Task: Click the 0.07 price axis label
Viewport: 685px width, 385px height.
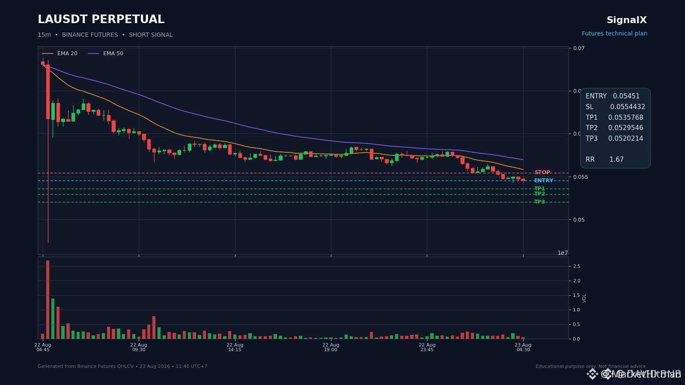Action: 579,48
